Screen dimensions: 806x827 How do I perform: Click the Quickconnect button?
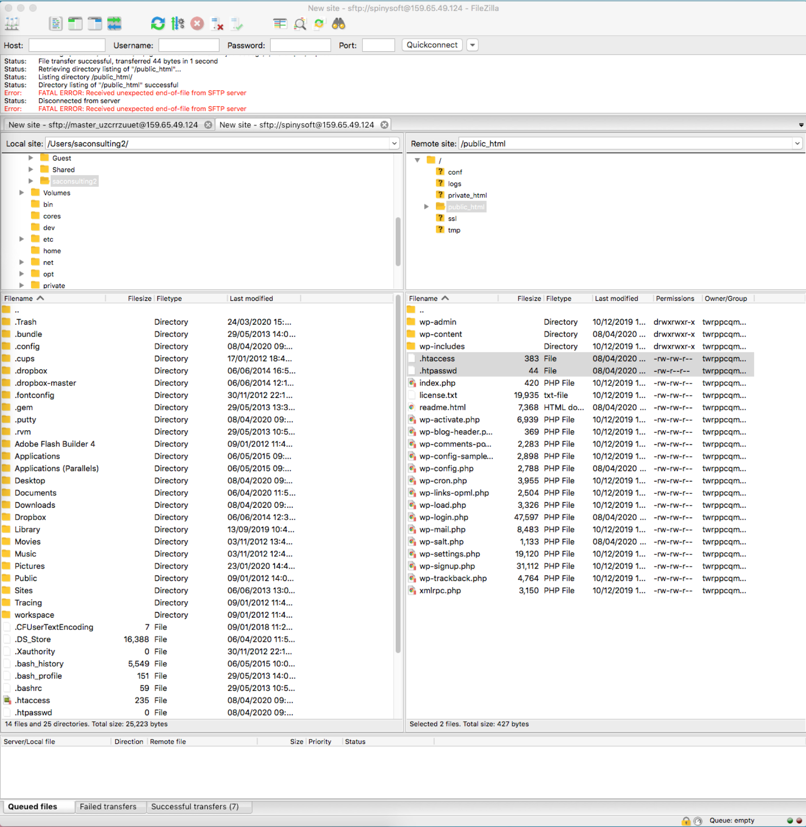coord(432,45)
